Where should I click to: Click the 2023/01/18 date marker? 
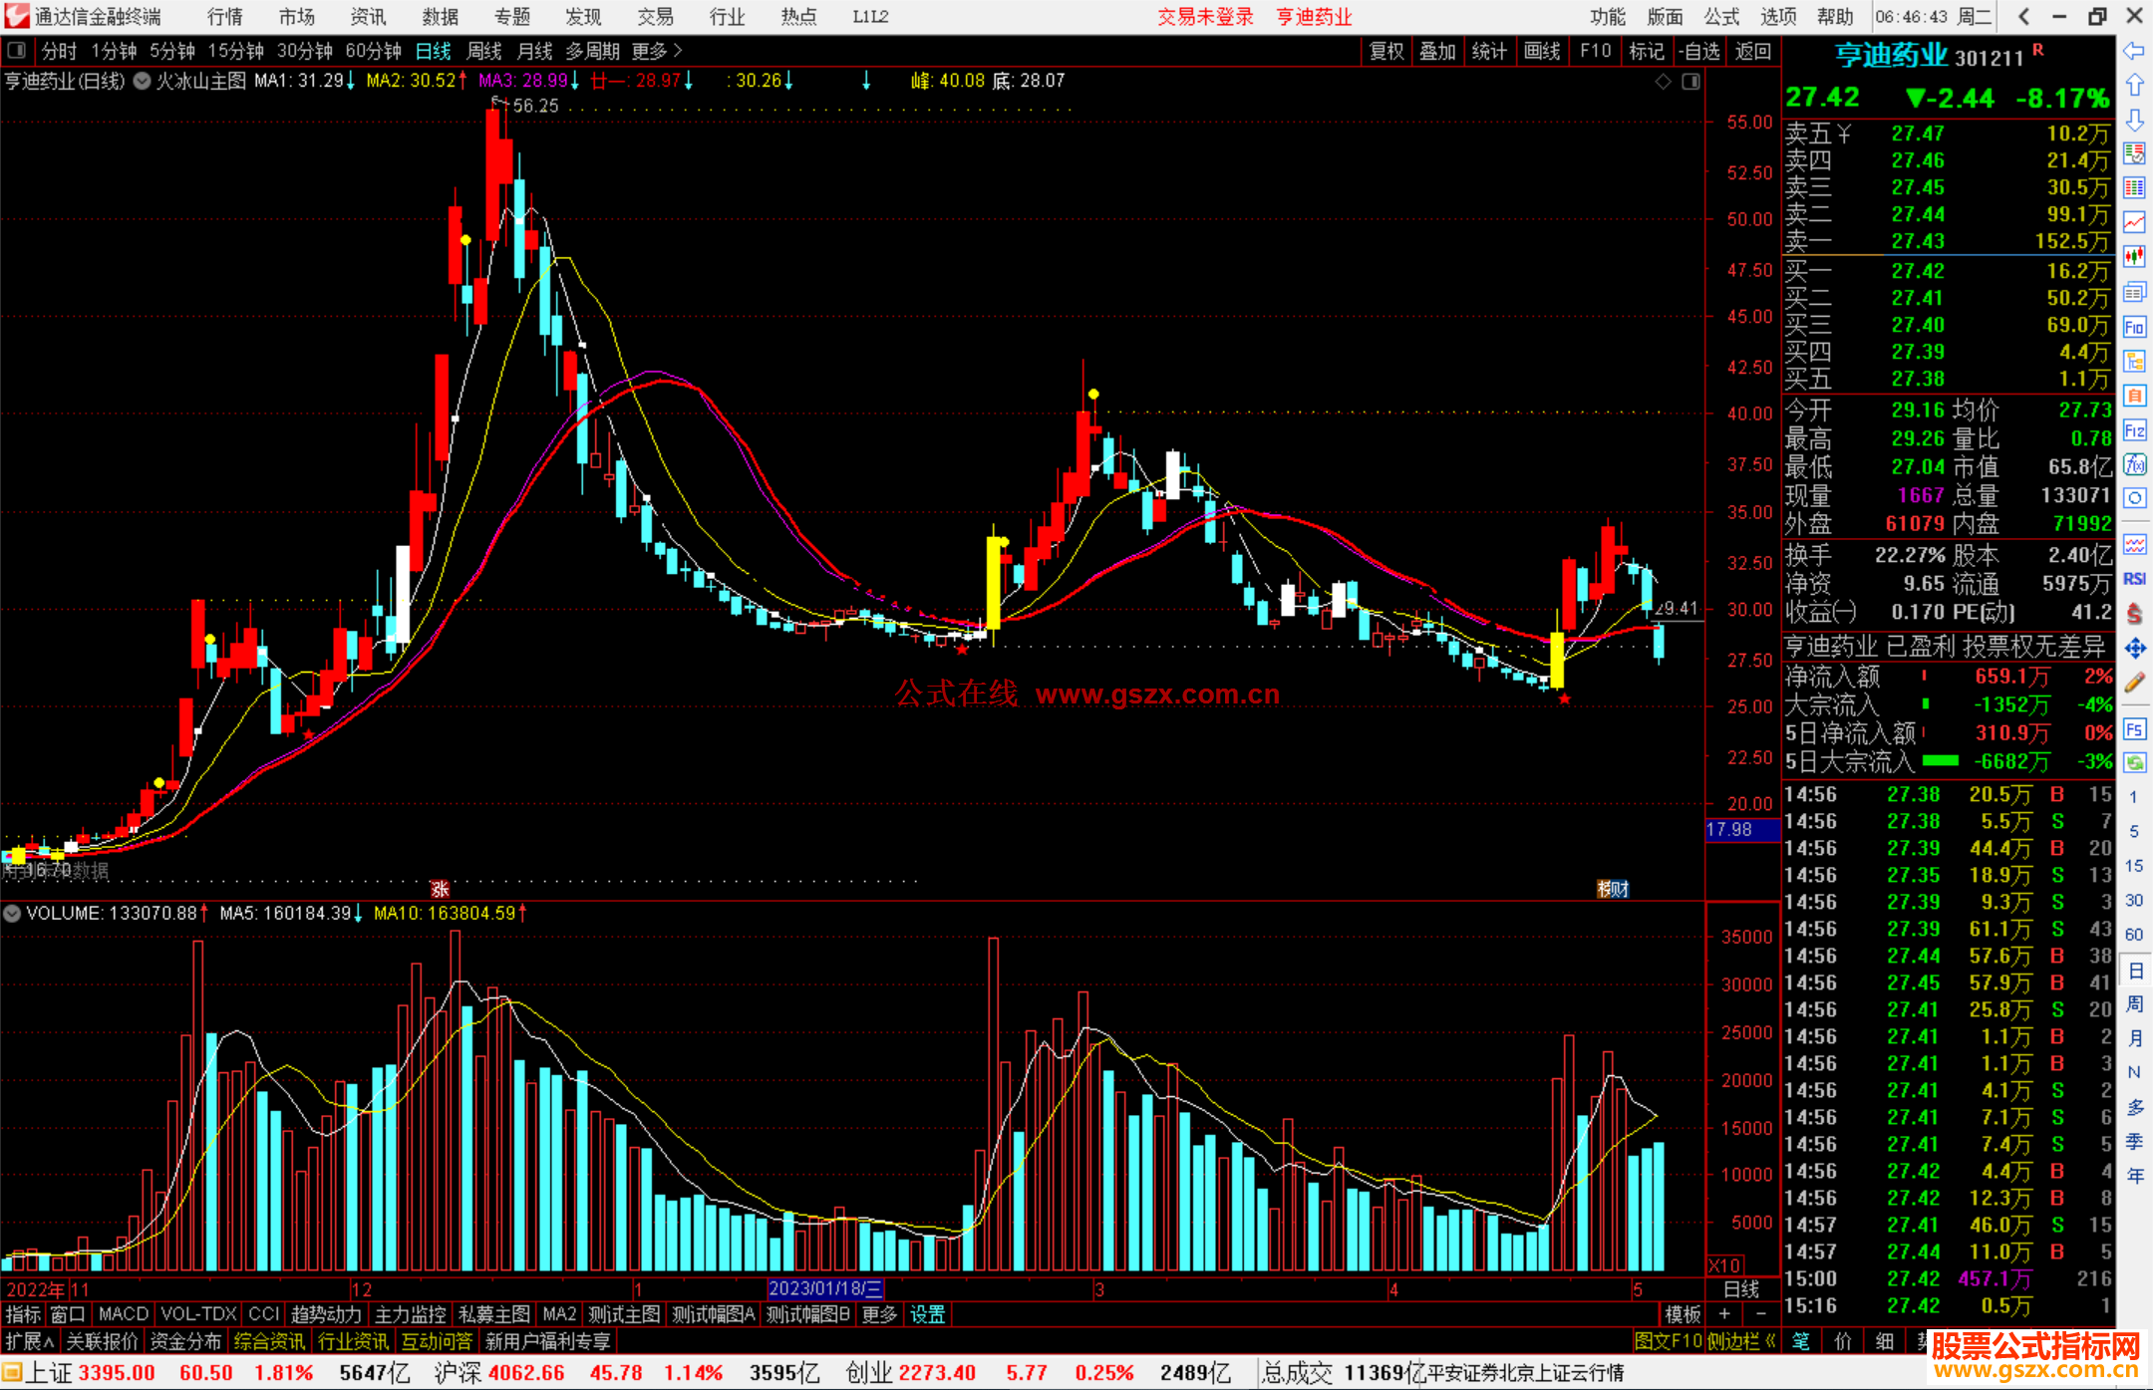(824, 1288)
